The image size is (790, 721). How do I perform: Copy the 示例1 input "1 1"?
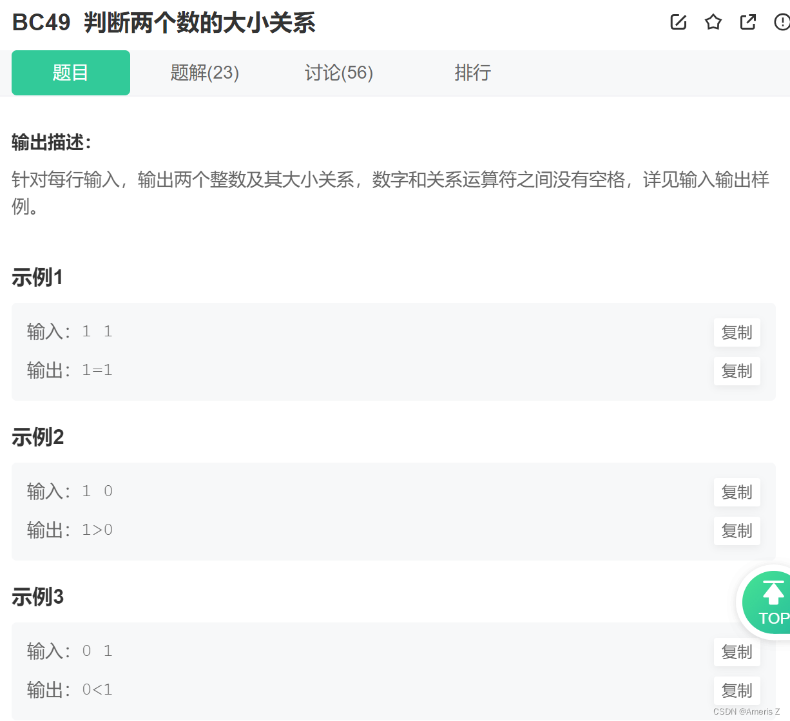point(737,332)
